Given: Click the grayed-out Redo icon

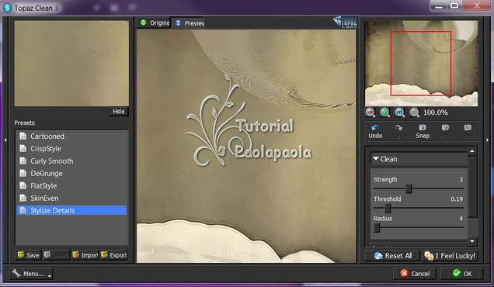Looking at the screenshot, I should point(399,132).
